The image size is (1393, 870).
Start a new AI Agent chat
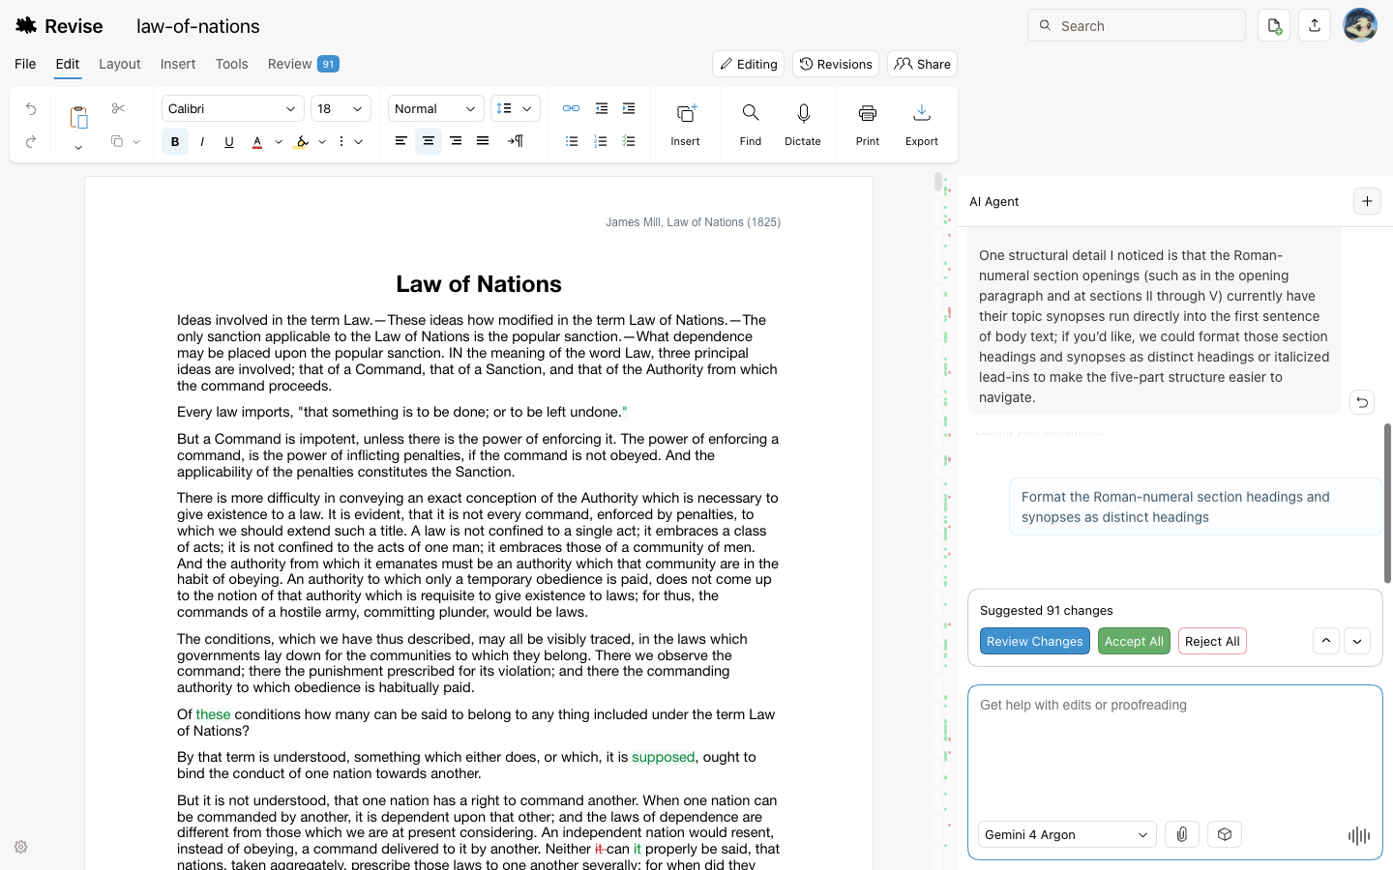pos(1367,201)
